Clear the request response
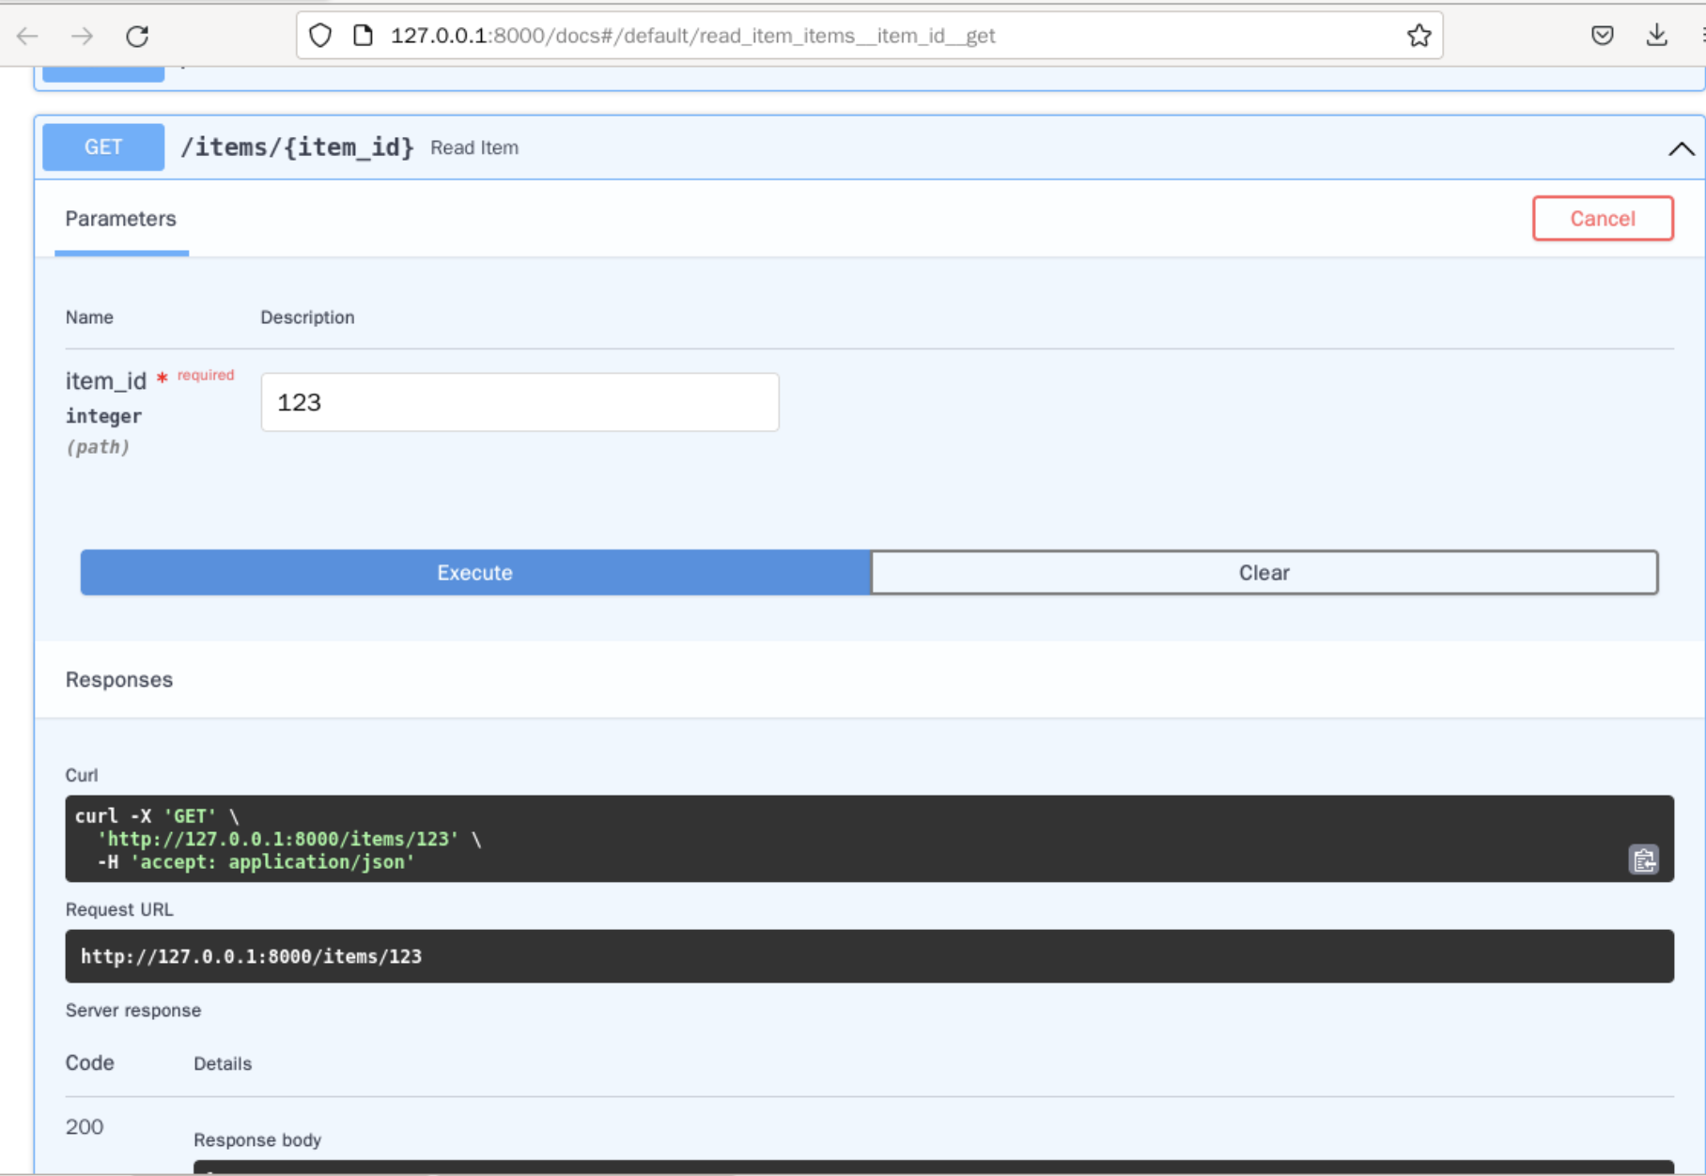 coord(1264,573)
